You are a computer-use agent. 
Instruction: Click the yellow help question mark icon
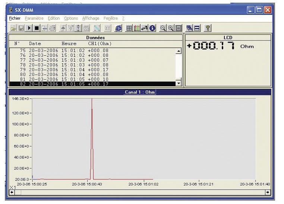pyautogui.click(x=208, y=28)
